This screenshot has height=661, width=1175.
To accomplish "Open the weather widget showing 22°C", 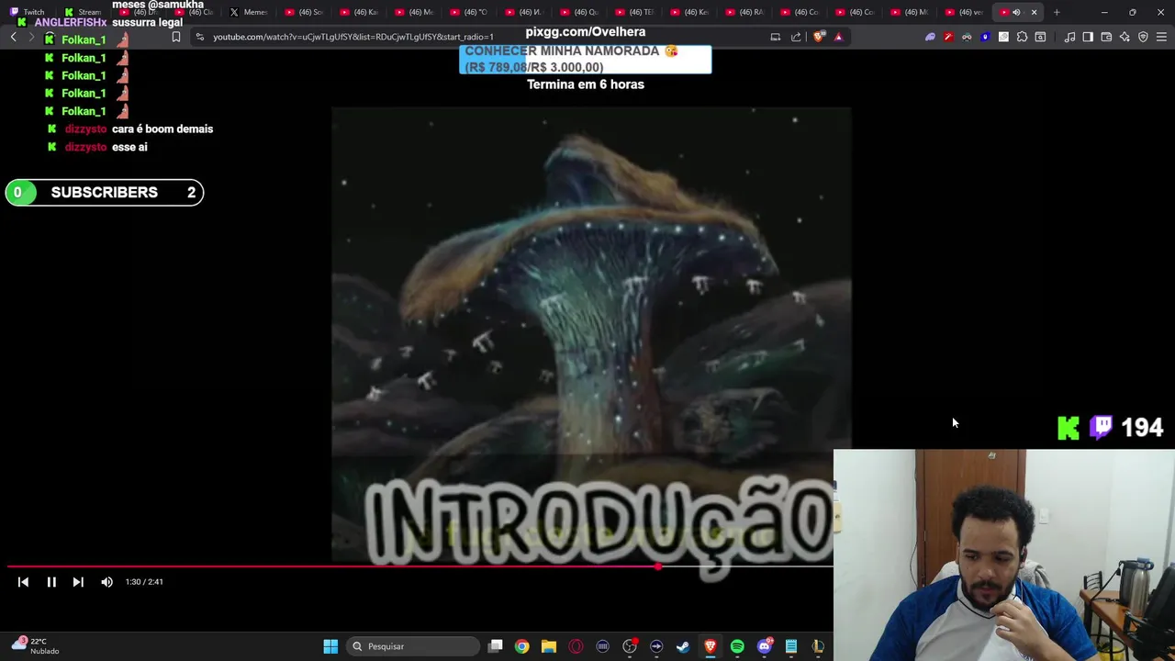I will pos(35,645).
